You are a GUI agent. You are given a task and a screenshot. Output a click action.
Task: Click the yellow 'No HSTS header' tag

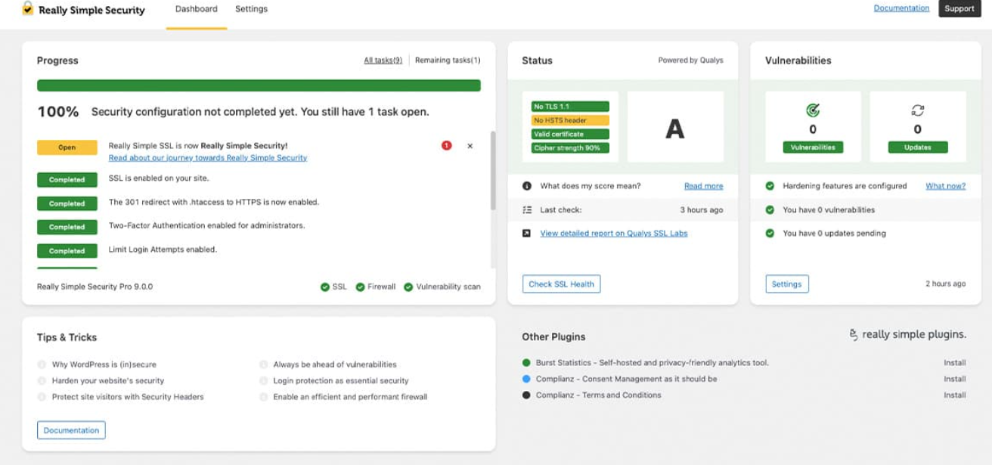click(570, 120)
